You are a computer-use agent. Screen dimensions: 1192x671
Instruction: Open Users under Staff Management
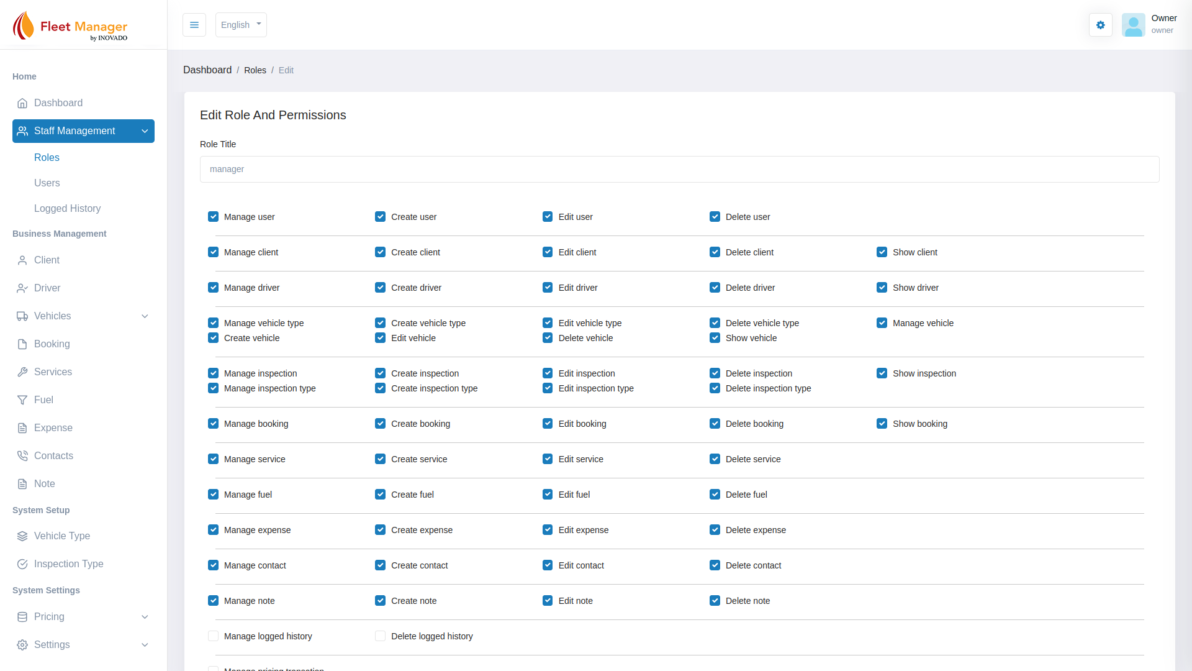click(x=47, y=183)
